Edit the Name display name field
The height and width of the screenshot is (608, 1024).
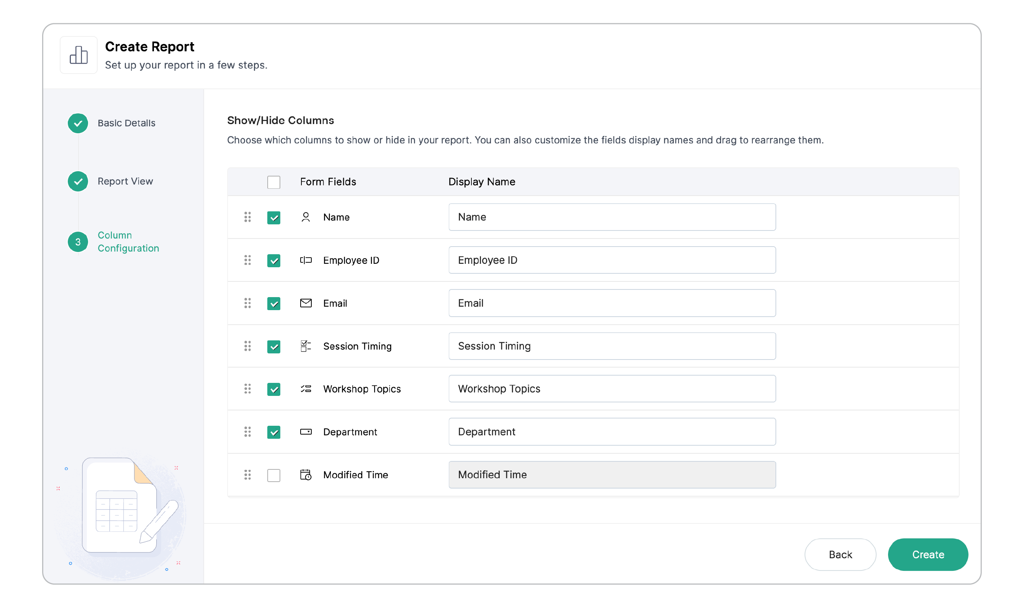[x=612, y=217]
